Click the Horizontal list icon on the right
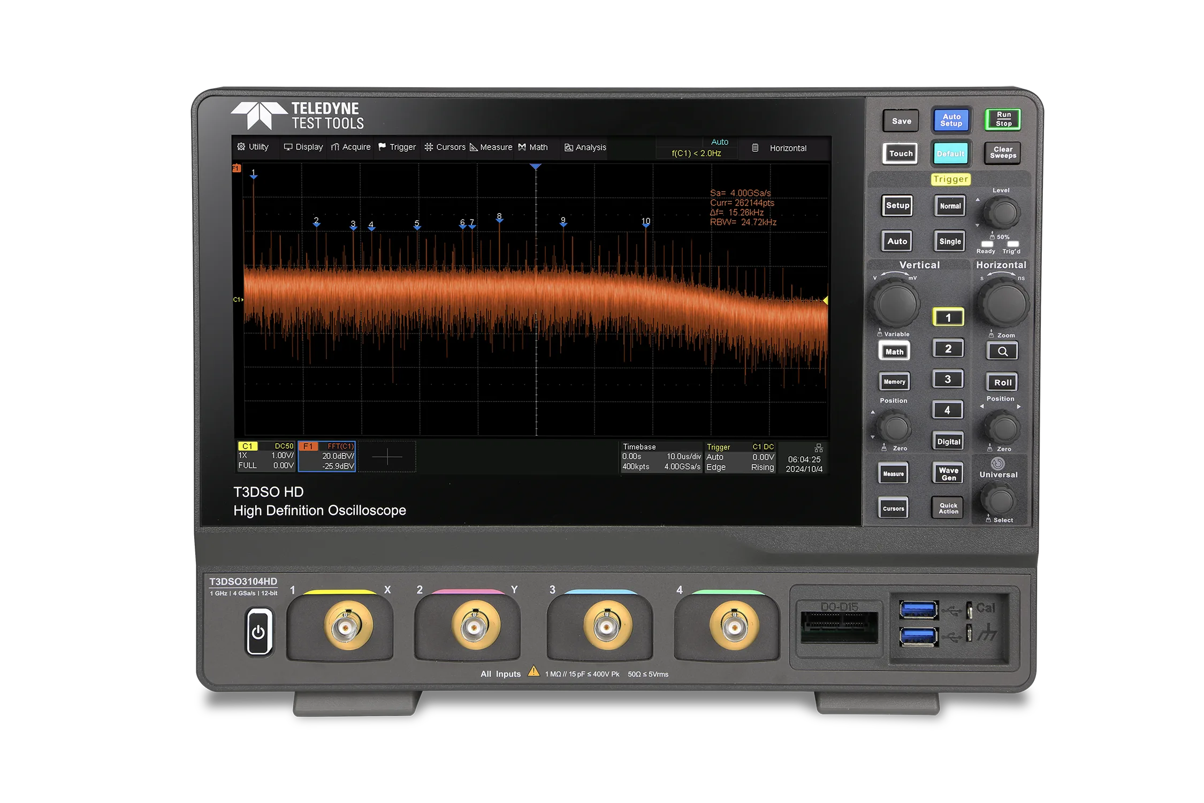The width and height of the screenshot is (1204, 803). (x=755, y=148)
